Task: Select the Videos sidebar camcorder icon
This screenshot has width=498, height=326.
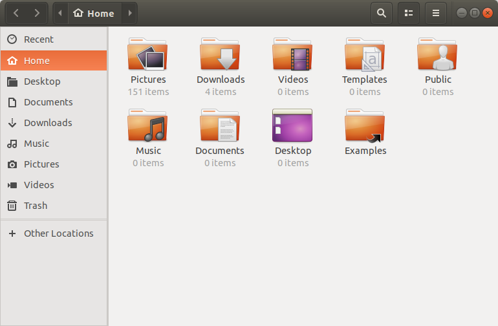Action: pos(12,185)
